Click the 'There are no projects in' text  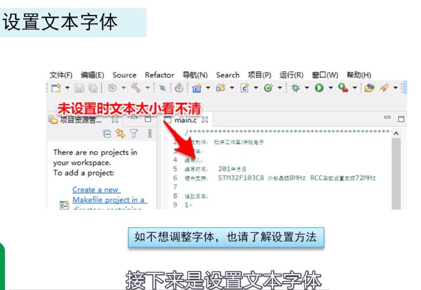(95, 152)
